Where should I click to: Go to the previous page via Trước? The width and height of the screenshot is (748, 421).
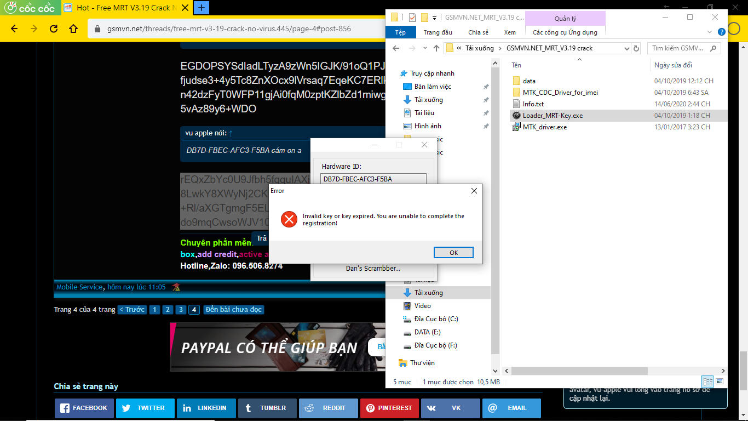tap(132, 310)
